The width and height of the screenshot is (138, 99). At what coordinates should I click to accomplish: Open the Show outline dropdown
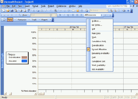click(25, 15)
